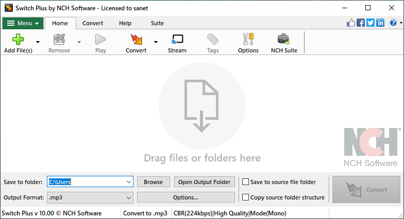
Task: Click the Browse button
Action: 154,182
